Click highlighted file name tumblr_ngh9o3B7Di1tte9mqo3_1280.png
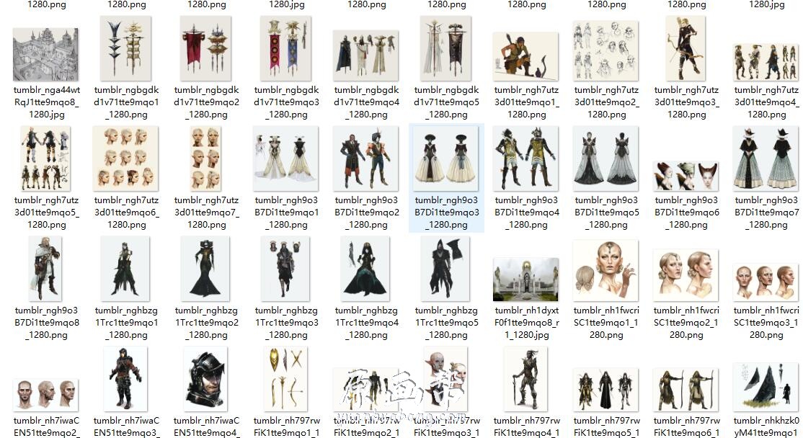 [447, 213]
